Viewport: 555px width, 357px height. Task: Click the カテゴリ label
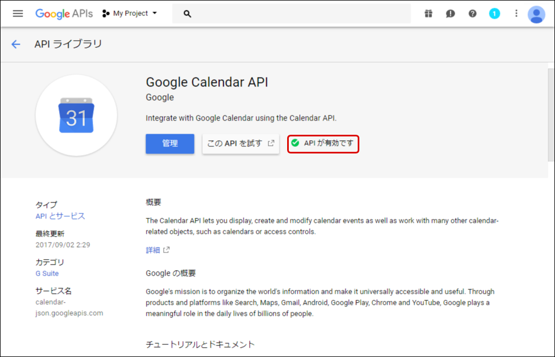(50, 262)
